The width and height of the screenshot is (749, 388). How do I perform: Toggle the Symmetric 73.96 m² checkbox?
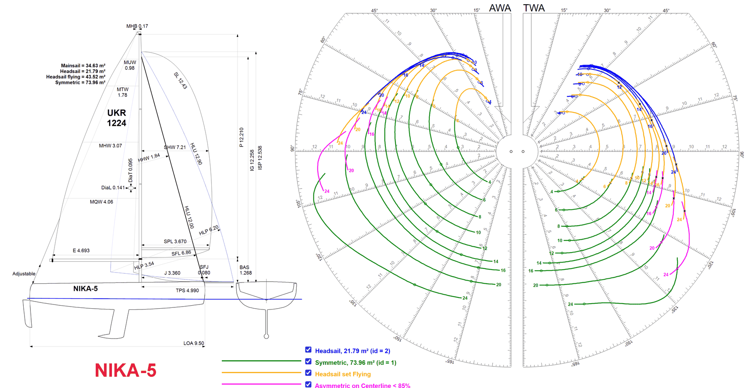(x=308, y=361)
